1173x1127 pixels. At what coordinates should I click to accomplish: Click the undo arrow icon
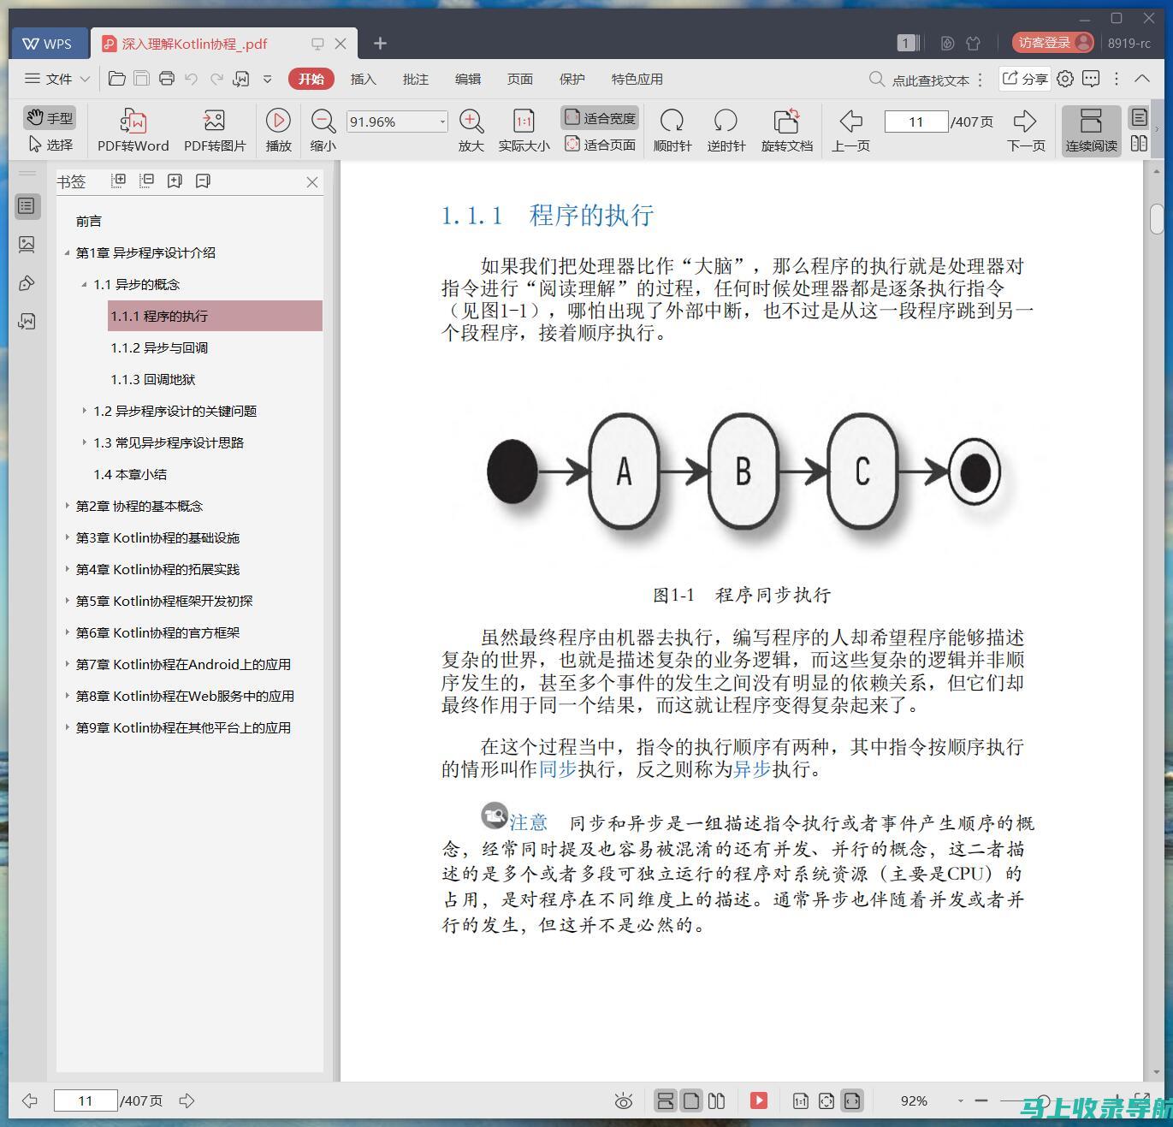[x=192, y=79]
